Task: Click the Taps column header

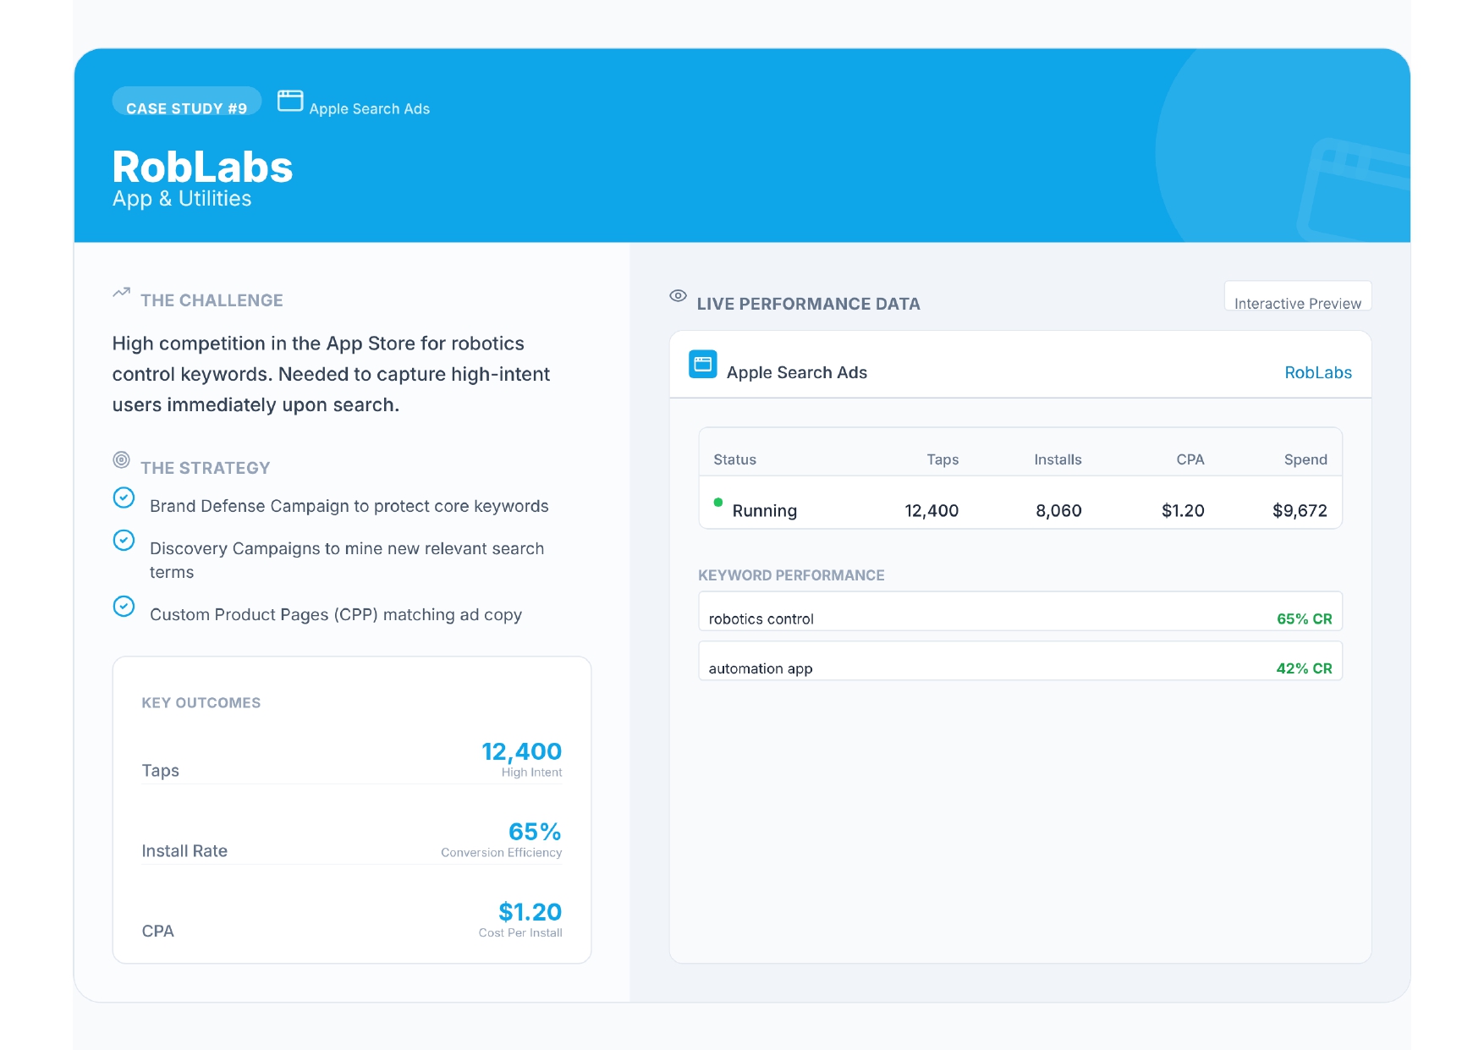Action: click(943, 459)
